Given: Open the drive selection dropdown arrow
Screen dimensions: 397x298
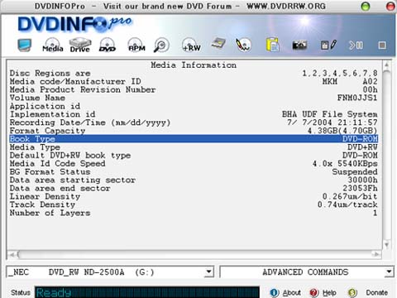Looking at the screenshot, I should coord(209,272).
